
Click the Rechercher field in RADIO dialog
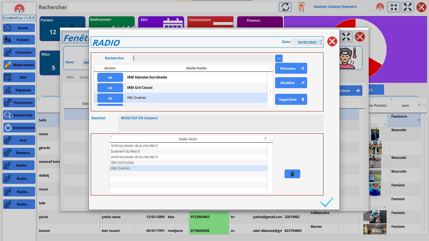tap(203, 58)
